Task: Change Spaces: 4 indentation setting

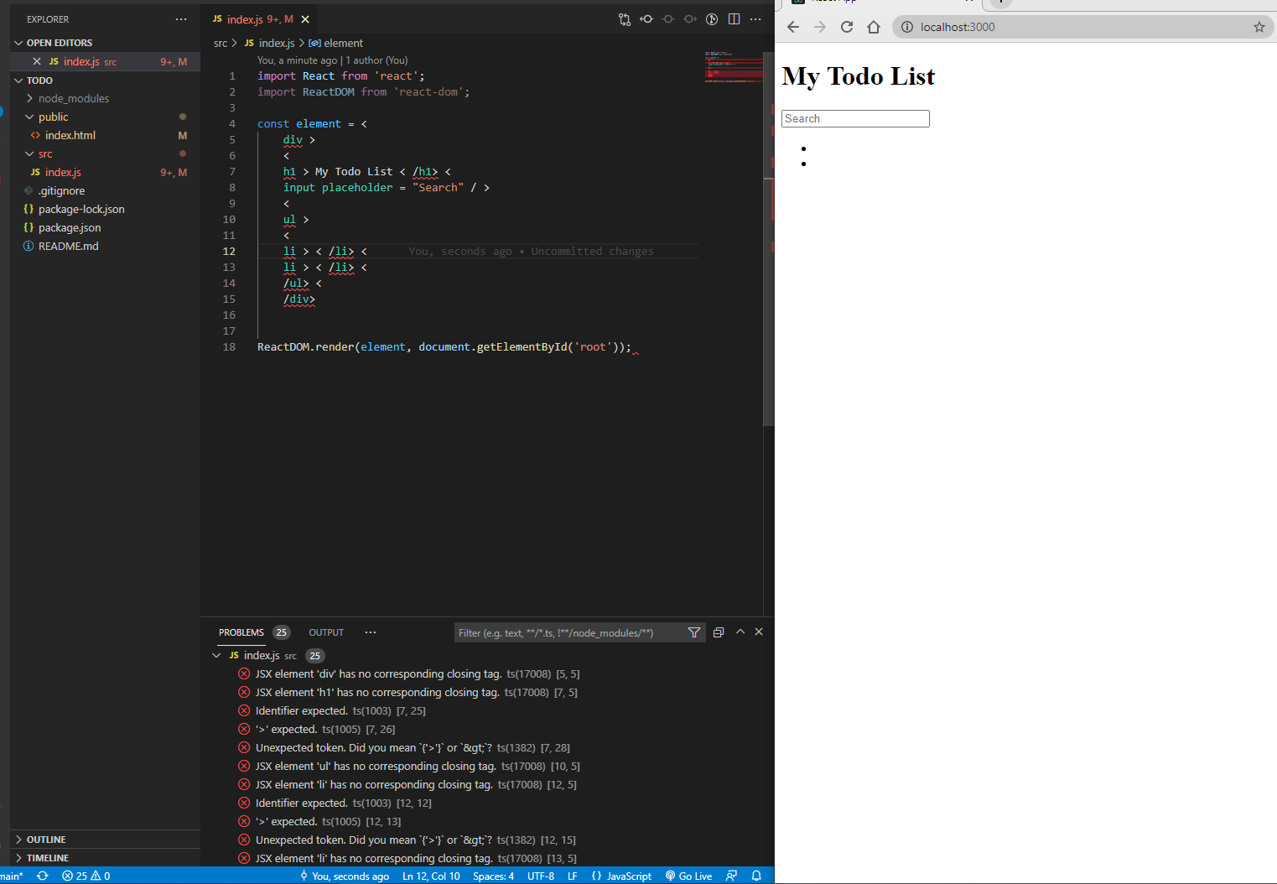Action: tap(493, 876)
